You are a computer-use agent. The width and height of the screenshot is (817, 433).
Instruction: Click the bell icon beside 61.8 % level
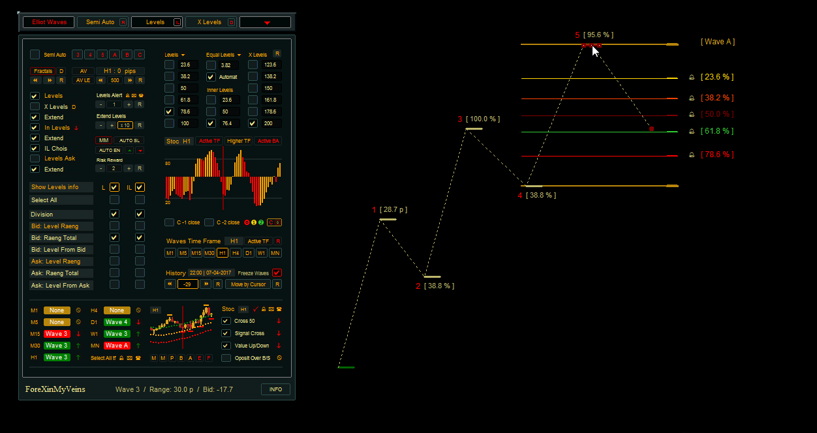pos(692,132)
